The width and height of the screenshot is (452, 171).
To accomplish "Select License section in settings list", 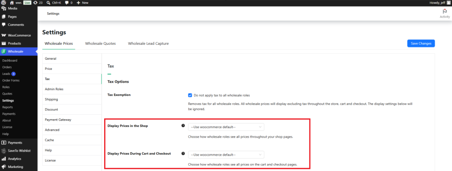I will tap(72, 160).
